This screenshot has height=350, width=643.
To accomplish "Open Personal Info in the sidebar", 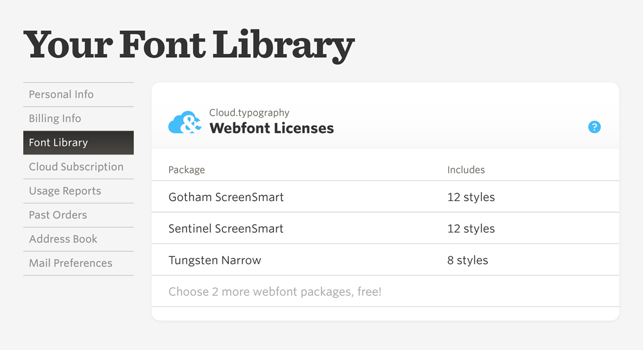I will (x=61, y=94).
